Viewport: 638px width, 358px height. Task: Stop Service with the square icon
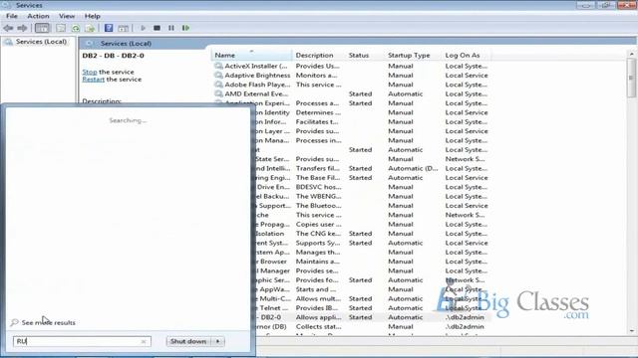[x=158, y=28]
